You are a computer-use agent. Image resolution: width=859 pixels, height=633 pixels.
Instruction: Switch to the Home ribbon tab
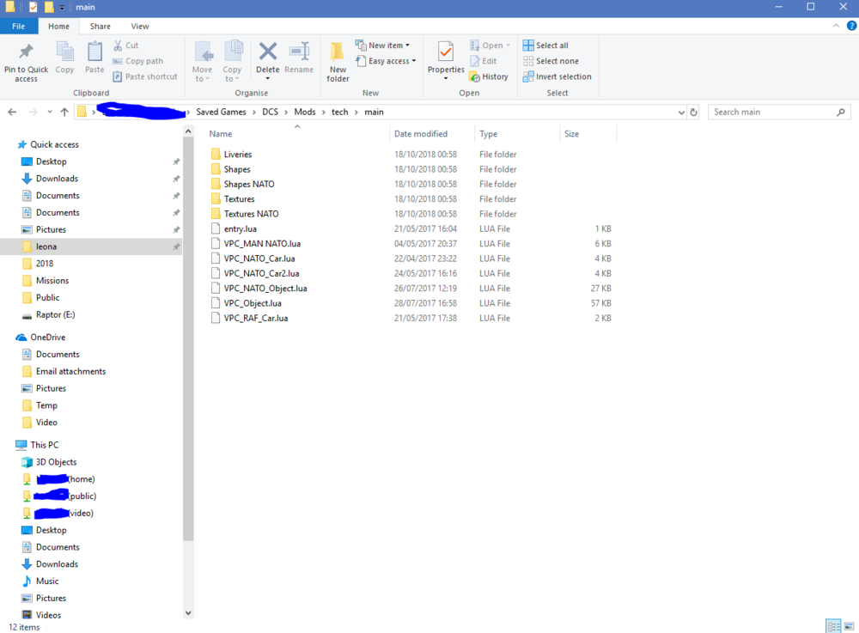(x=58, y=27)
